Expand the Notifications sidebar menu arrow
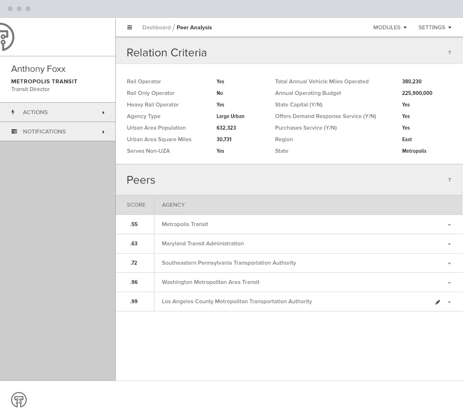This screenshot has width=463, height=419. point(103,132)
